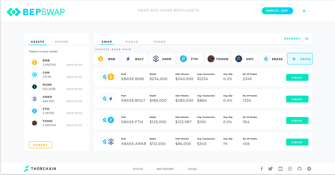Viewport: 335px width, 175px height.
Task: Open the Network footer link
Action: tap(165, 169)
